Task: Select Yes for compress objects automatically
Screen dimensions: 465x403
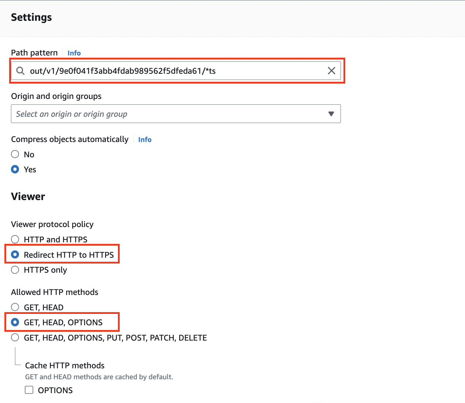Action: [x=15, y=169]
